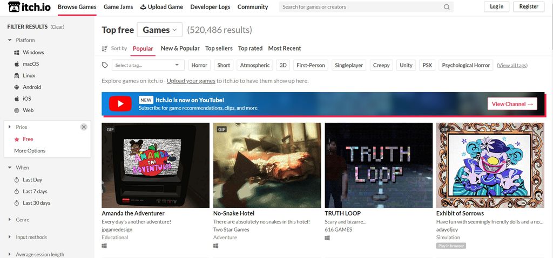
Task: Click the itch.io logo
Action: [30, 6]
